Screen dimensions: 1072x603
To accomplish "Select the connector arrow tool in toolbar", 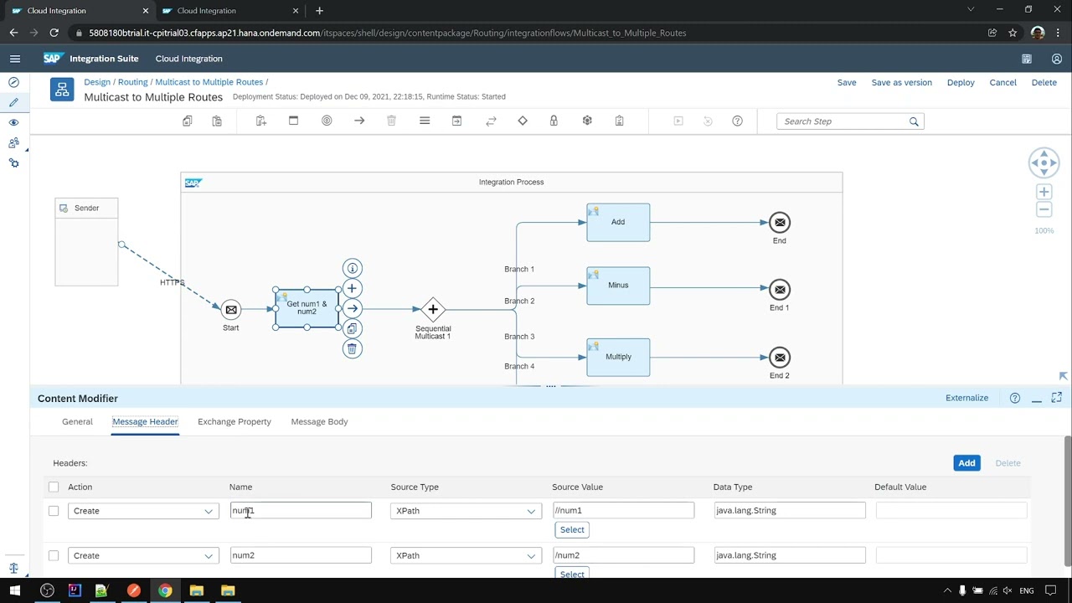I will (x=359, y=121).
